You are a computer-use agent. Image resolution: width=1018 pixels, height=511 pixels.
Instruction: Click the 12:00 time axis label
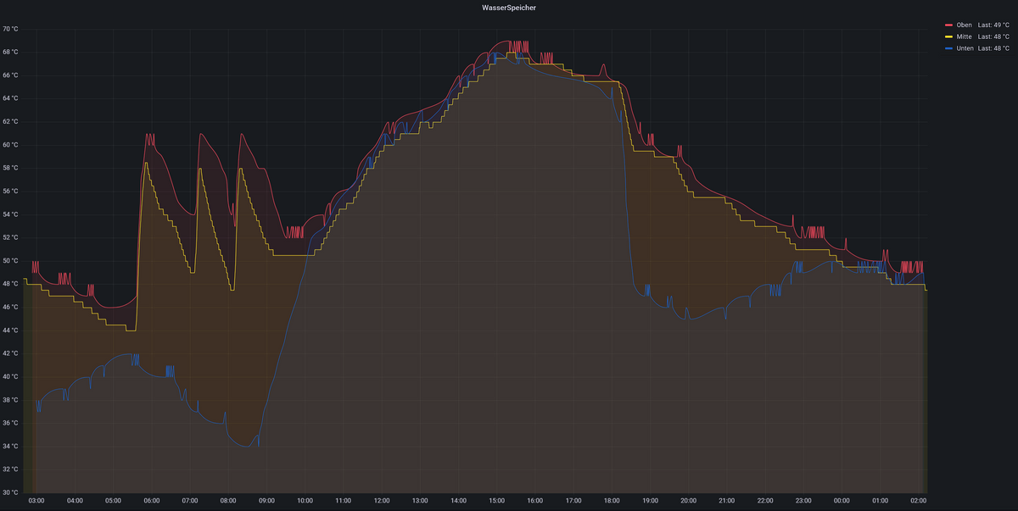tap(382, 501)
